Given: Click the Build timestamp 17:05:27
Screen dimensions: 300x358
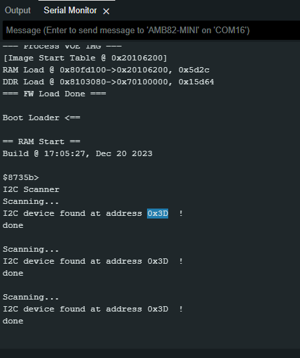Looking at the screenshot, I should coord(66,153).
